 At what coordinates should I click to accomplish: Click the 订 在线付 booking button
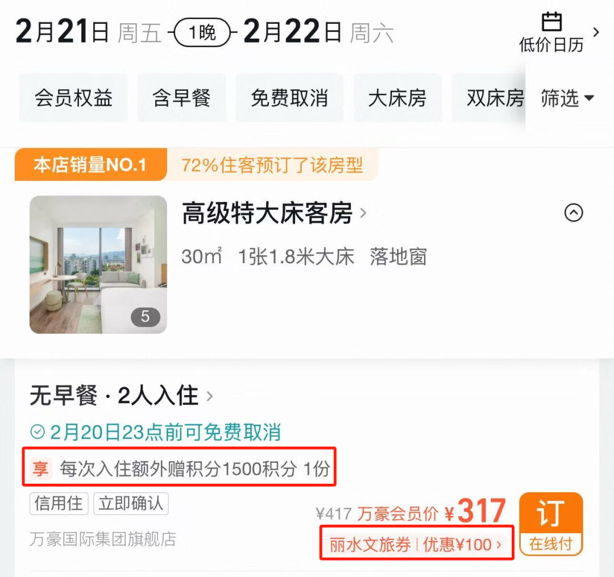tap(551, 524)
